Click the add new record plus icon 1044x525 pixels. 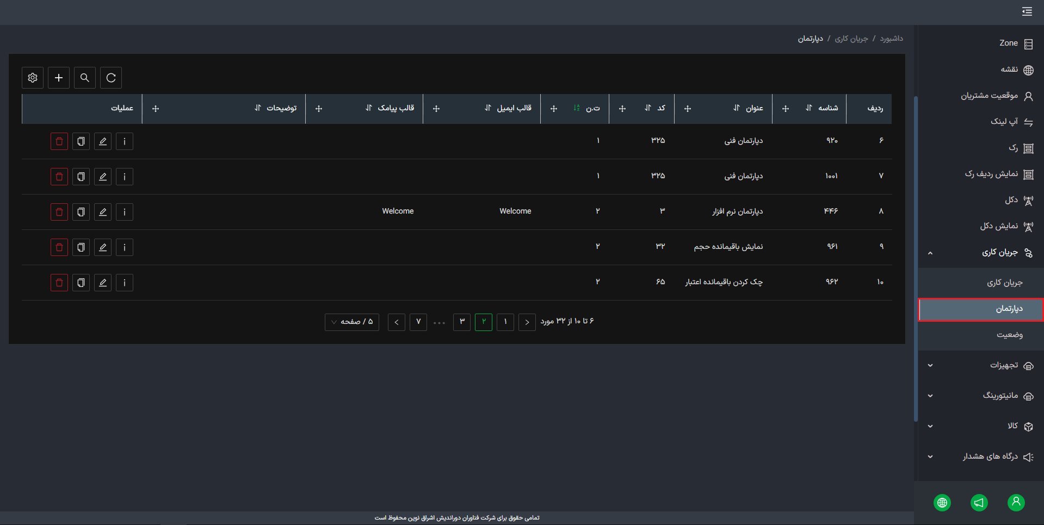tap(59, 78)
